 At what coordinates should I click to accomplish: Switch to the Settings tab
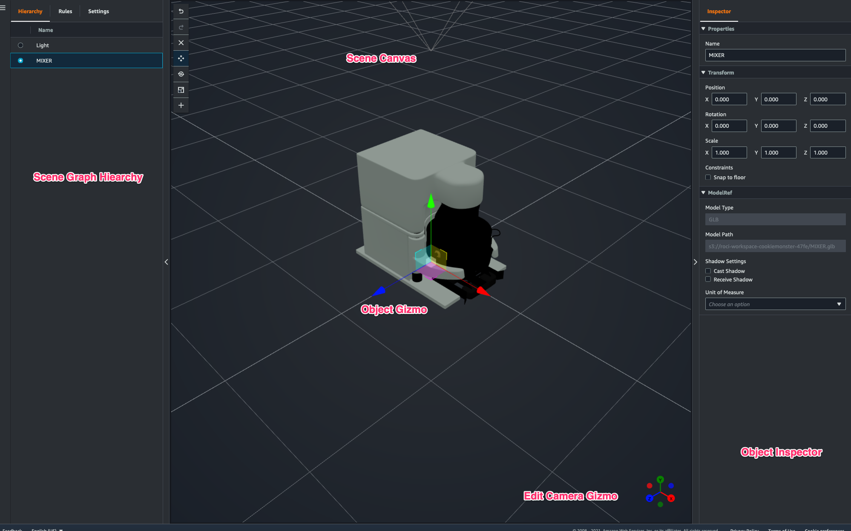click(98, 11)
